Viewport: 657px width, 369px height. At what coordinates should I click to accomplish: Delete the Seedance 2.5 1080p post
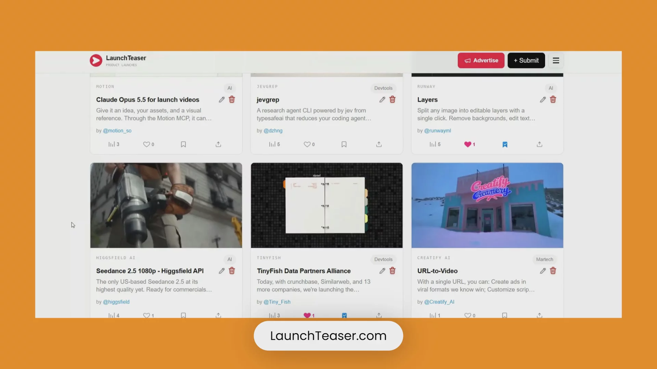pos(232,271)
